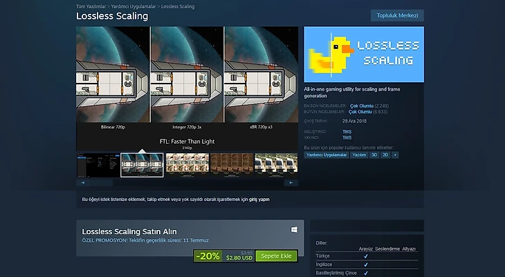This screenshot has width=505, height=277.
Task: Click the left arrow of screenshot strip
Action: [83, 183]
